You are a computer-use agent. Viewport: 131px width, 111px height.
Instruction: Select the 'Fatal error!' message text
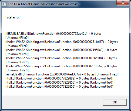point(13,17)
